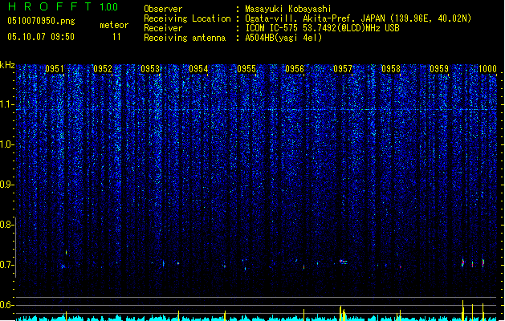505x321 pixels.
Task: Click the 0951 time marker
Action: (55, 69)
